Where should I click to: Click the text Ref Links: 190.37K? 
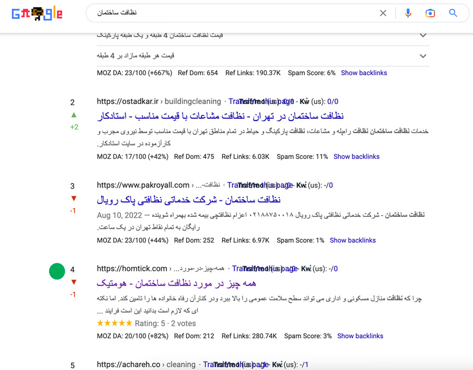[253, 73]
